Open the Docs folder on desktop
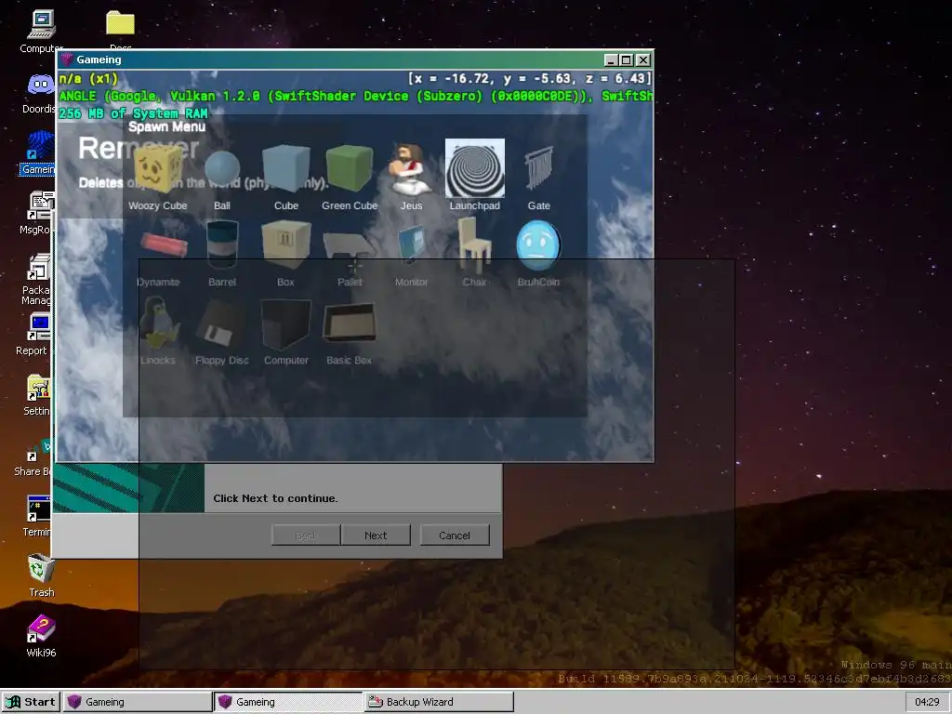 pos(120,31)
